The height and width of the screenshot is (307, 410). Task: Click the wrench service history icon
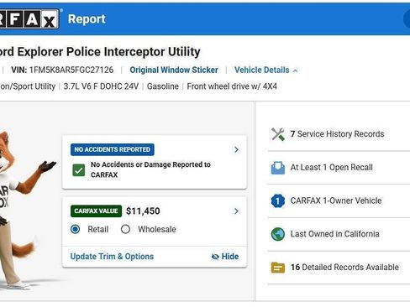[278, 134]
